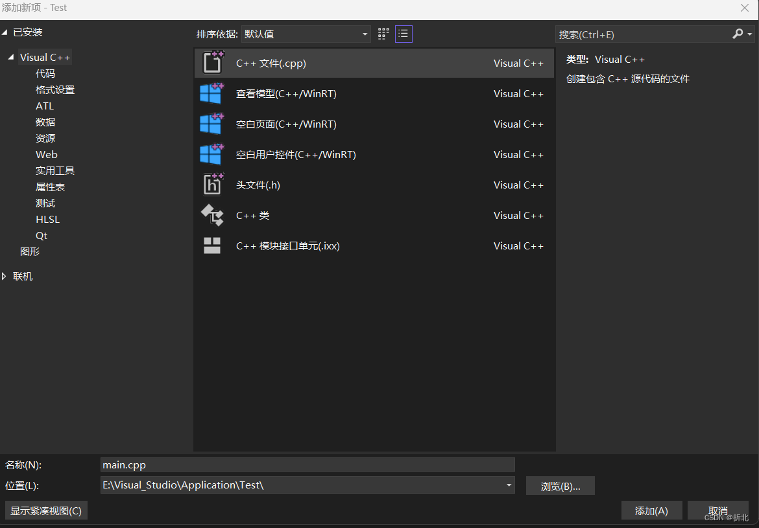The image size is (759, 528).
Task: Click the 显示紧凑视图(C) button
Action: point(46,511)
